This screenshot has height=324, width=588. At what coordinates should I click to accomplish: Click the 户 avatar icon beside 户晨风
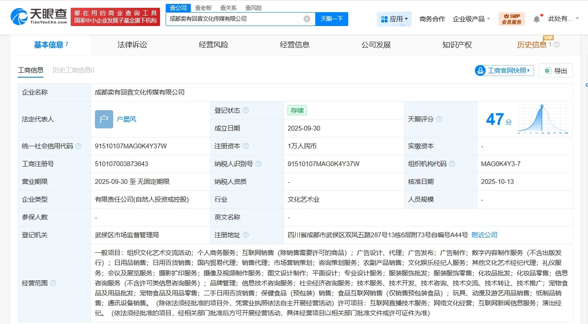click(103, 119)
